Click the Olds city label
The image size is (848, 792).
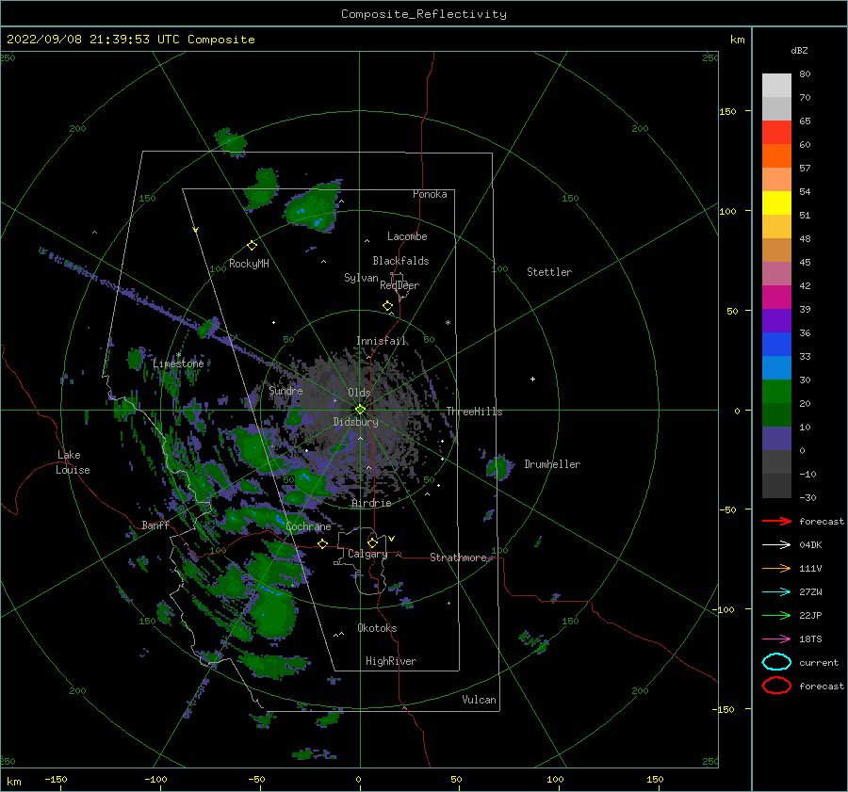[359, 393]
